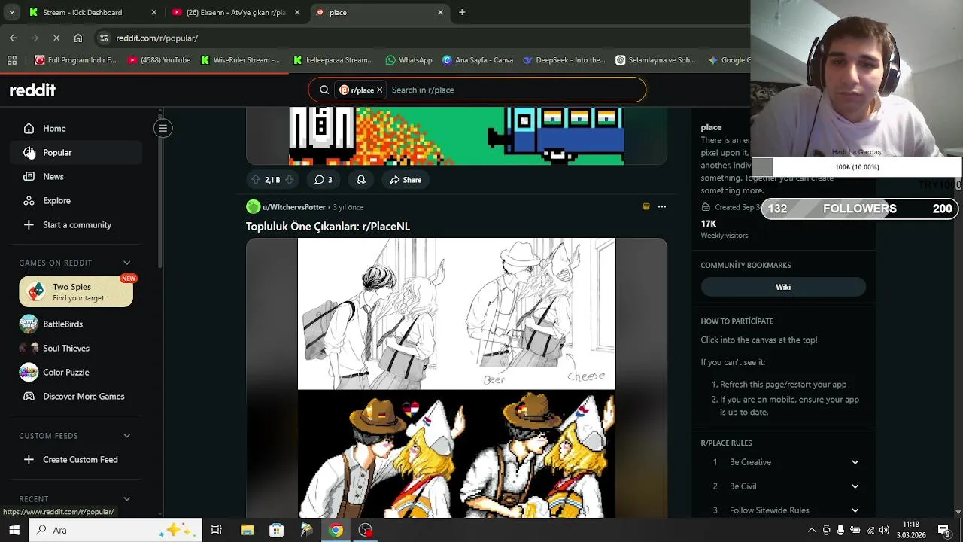963x542 pixels.
Task: Open the Two Spies game card
Action: [76, 292]
